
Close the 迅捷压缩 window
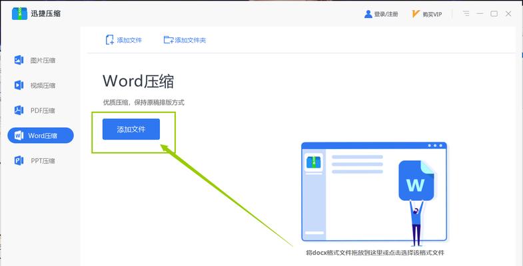click(508, 14)
